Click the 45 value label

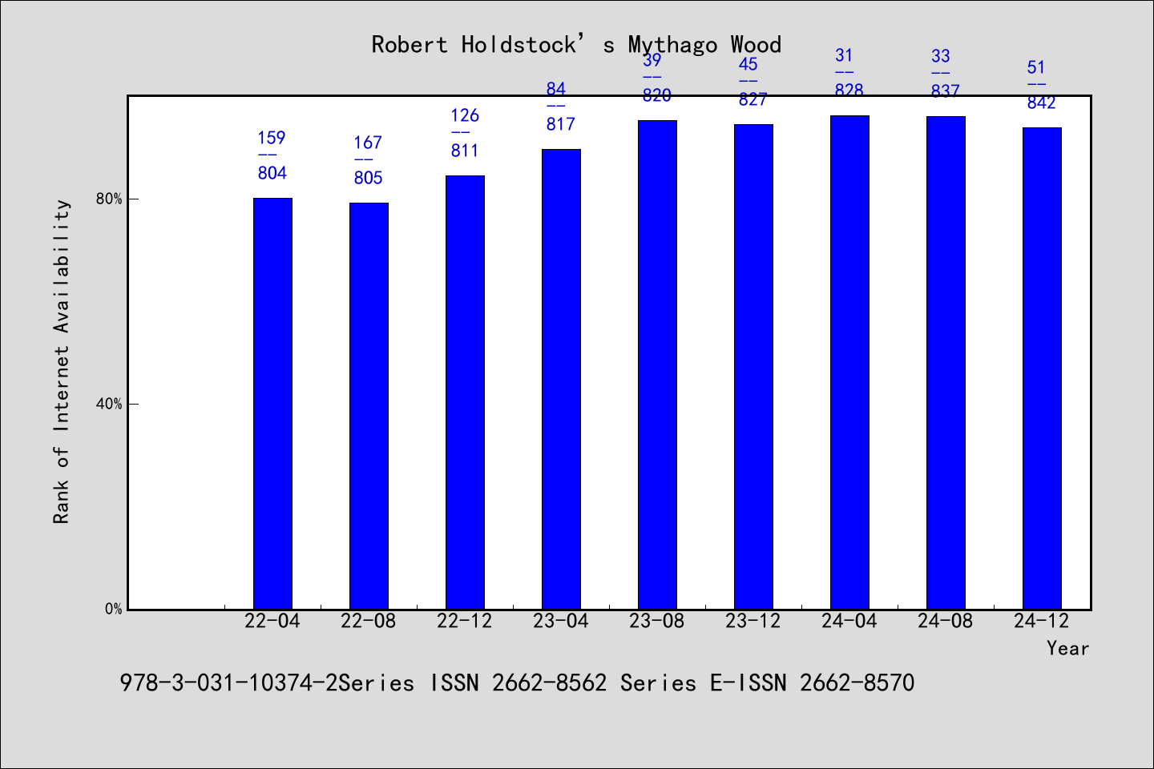click(x=748, y=64)
